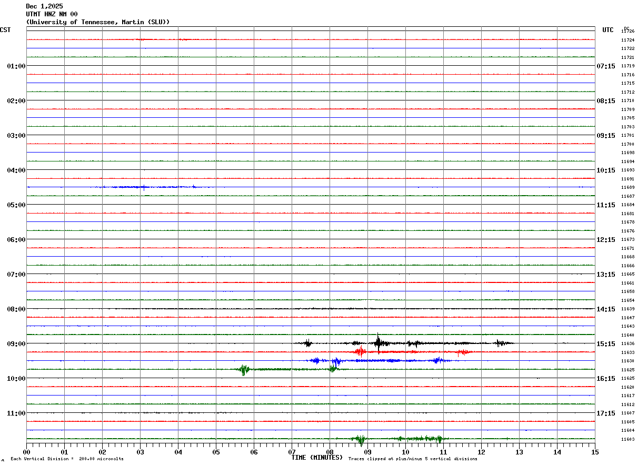Click the 10:15 UTC time label
The width and height of the screenshot is (637, 466).
[x=606, y=170]
